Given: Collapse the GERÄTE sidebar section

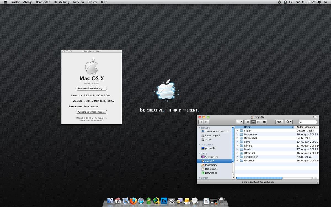Looking at the screenshot, I should 199,128.
